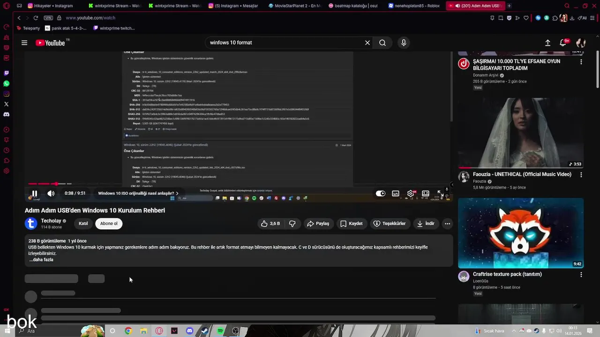Open options for Craftrise texture pack video
The height and width of the screenshot is (337, 600).
[581, 275]
